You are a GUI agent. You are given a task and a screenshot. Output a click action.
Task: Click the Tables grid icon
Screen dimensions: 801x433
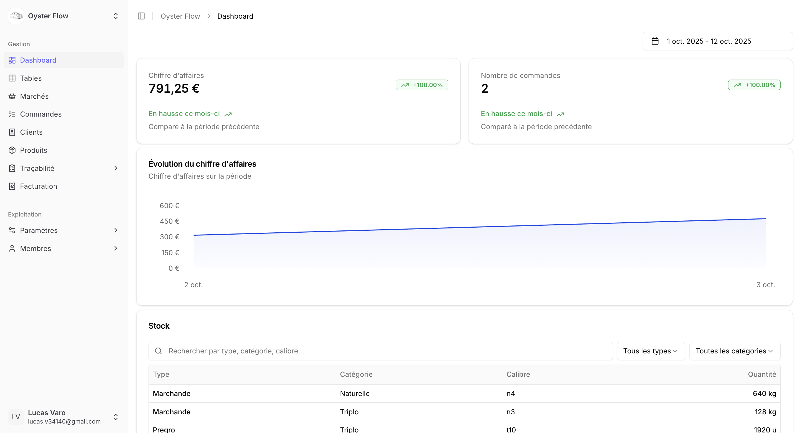point(12,78)
